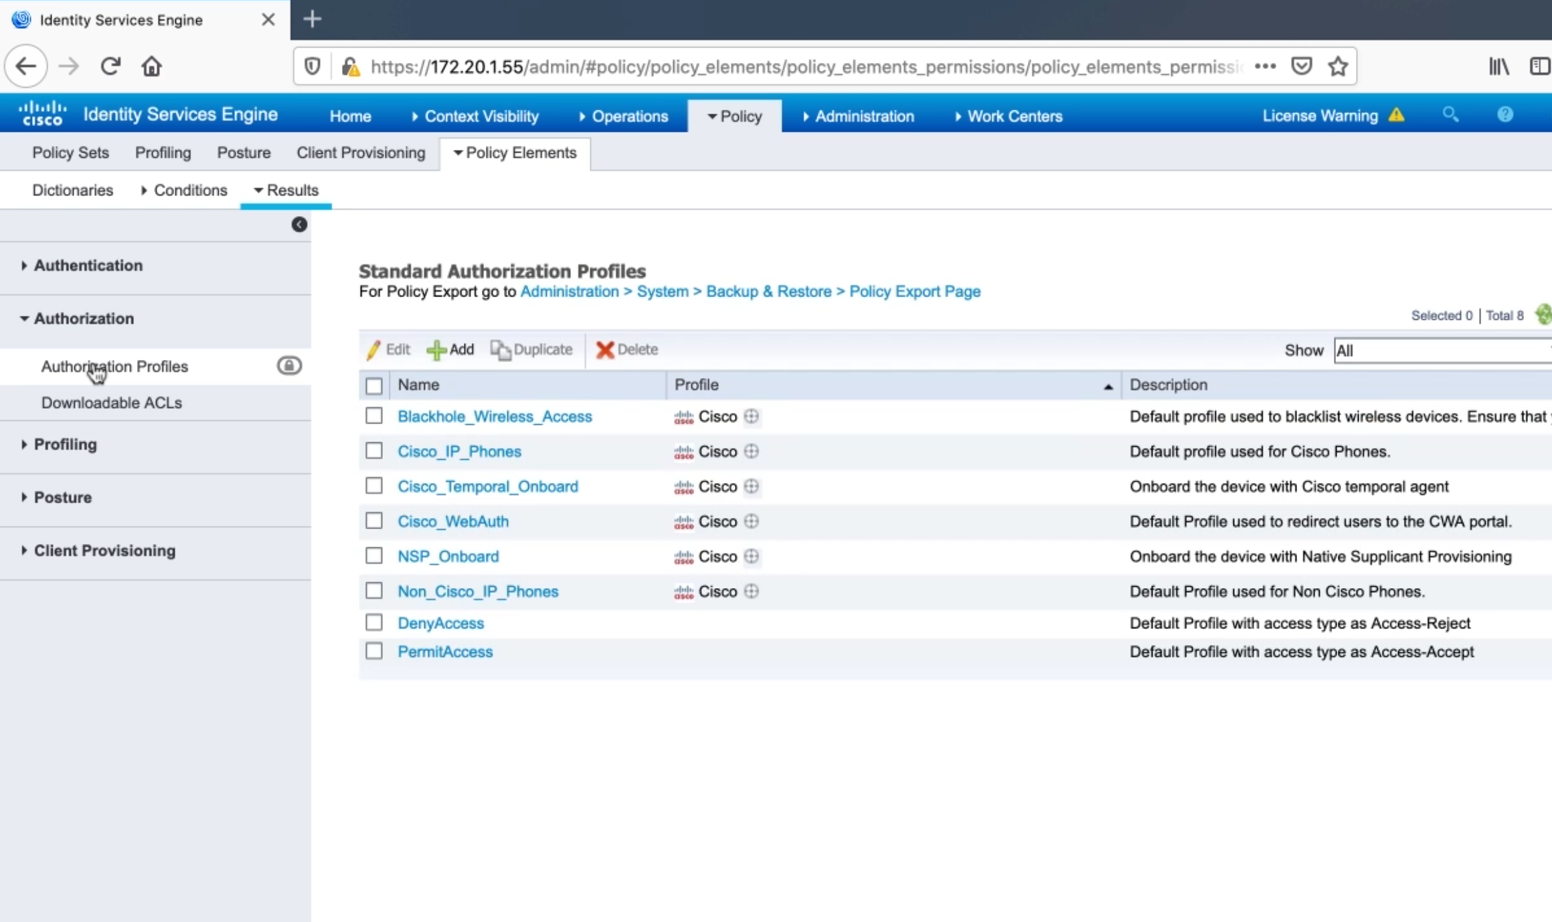Image resolution: width=1552 pixels, height=922 pixels.
Task: Click the info icon in NSP_Onboard row
Action: (752, 556)
